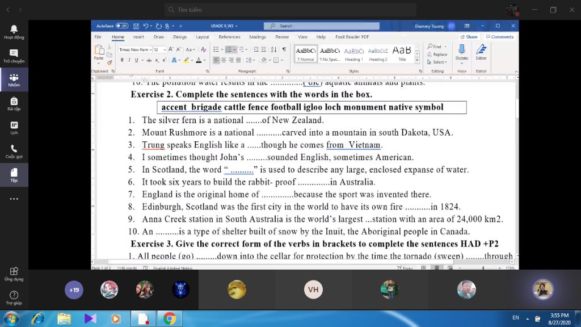Viewport: 581px width, 327px height.
Task: Click the Share button
Action: click(x=469, y=37)
